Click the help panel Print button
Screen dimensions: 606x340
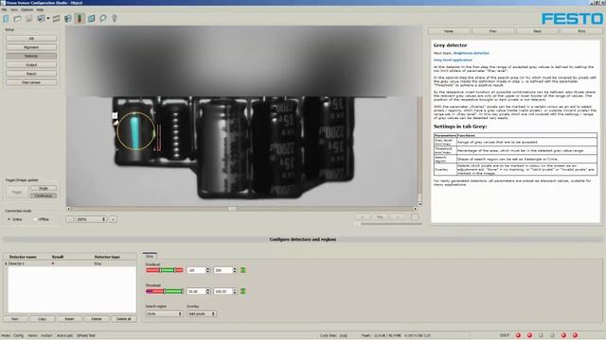click(x=581, y=31)
